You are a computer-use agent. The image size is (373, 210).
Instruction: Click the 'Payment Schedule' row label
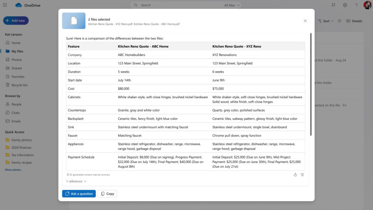(x=81, y=157)
